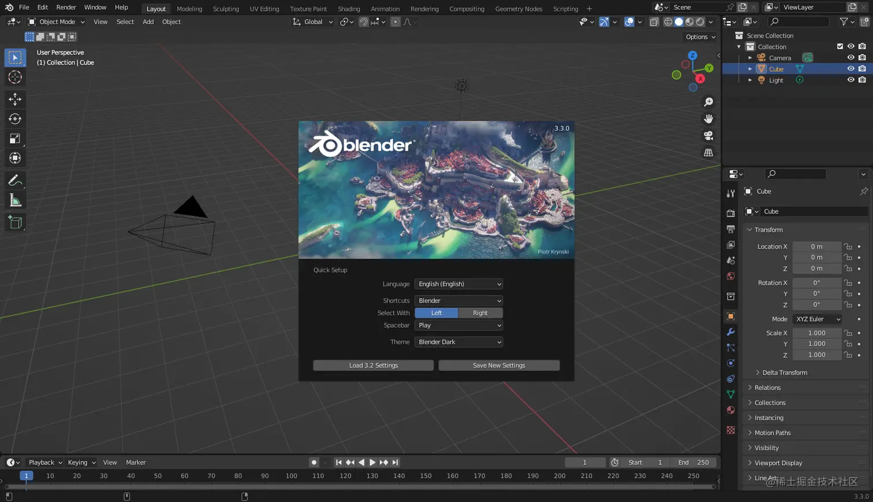873x502 pixels.
Task: Activate the Select Box tool
Action: coord(15,58)
